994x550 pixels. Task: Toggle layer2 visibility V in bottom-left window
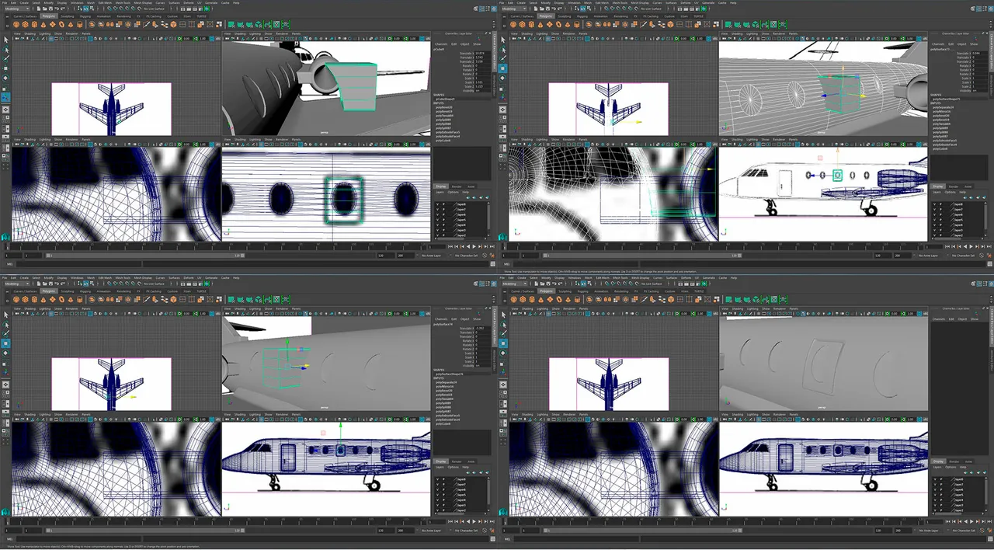coord(437,510)
